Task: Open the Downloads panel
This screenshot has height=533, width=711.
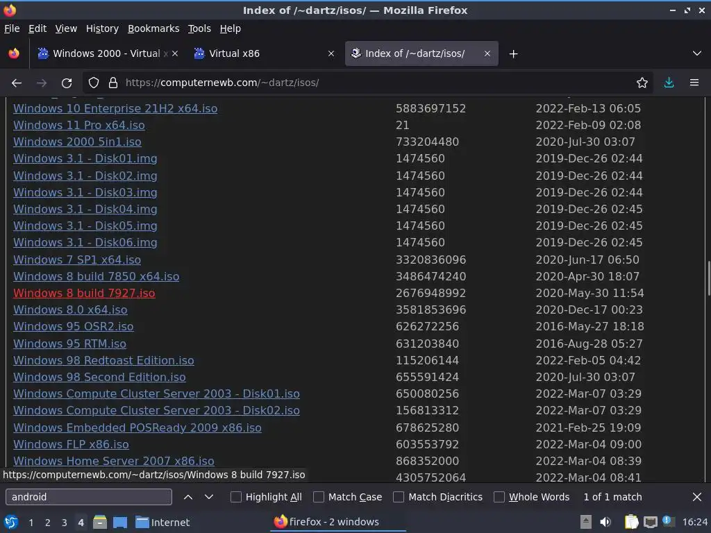Action: pos(669,83)
